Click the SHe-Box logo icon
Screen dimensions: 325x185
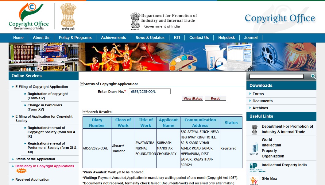(x=254, y=181)
